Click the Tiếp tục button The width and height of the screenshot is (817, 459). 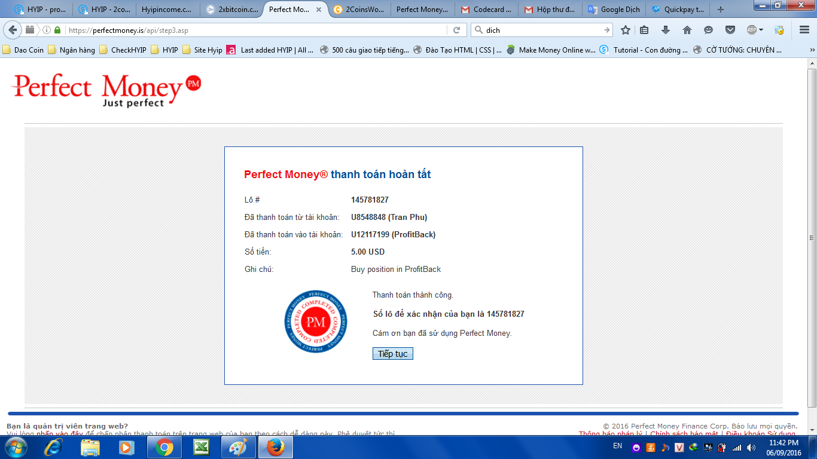393,354
